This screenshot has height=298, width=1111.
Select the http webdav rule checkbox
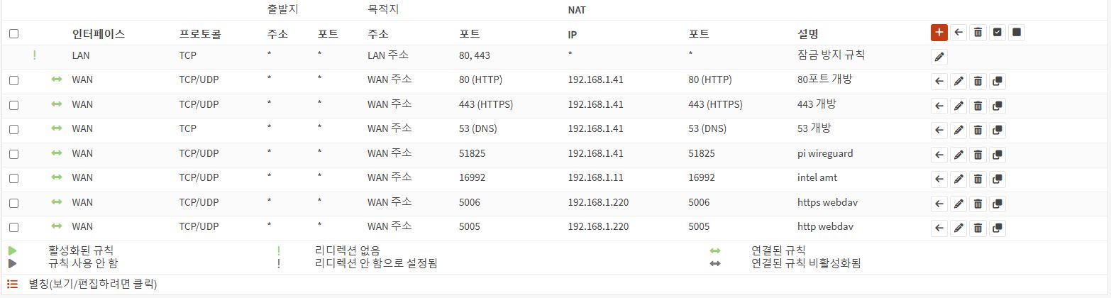coord(13,228)
